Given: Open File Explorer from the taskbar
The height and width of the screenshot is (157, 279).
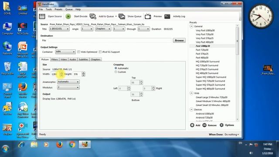Looking at the screenshot, I should coord(34,144).
